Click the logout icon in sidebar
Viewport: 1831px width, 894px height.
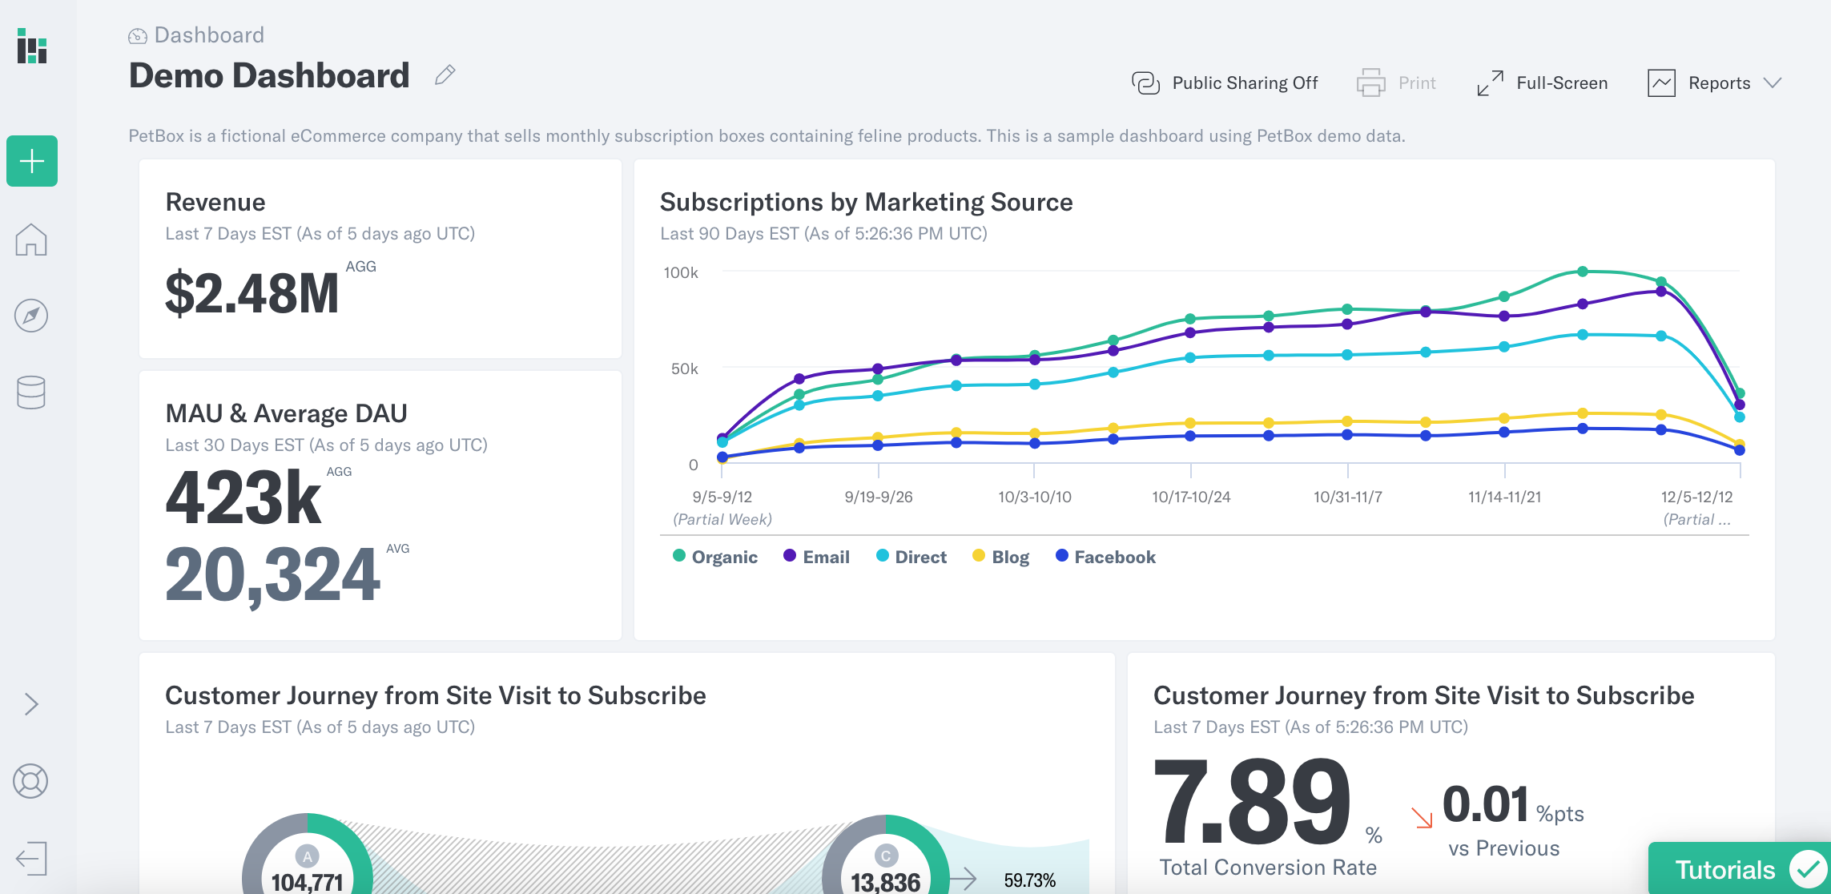click(x=31, y=859)
